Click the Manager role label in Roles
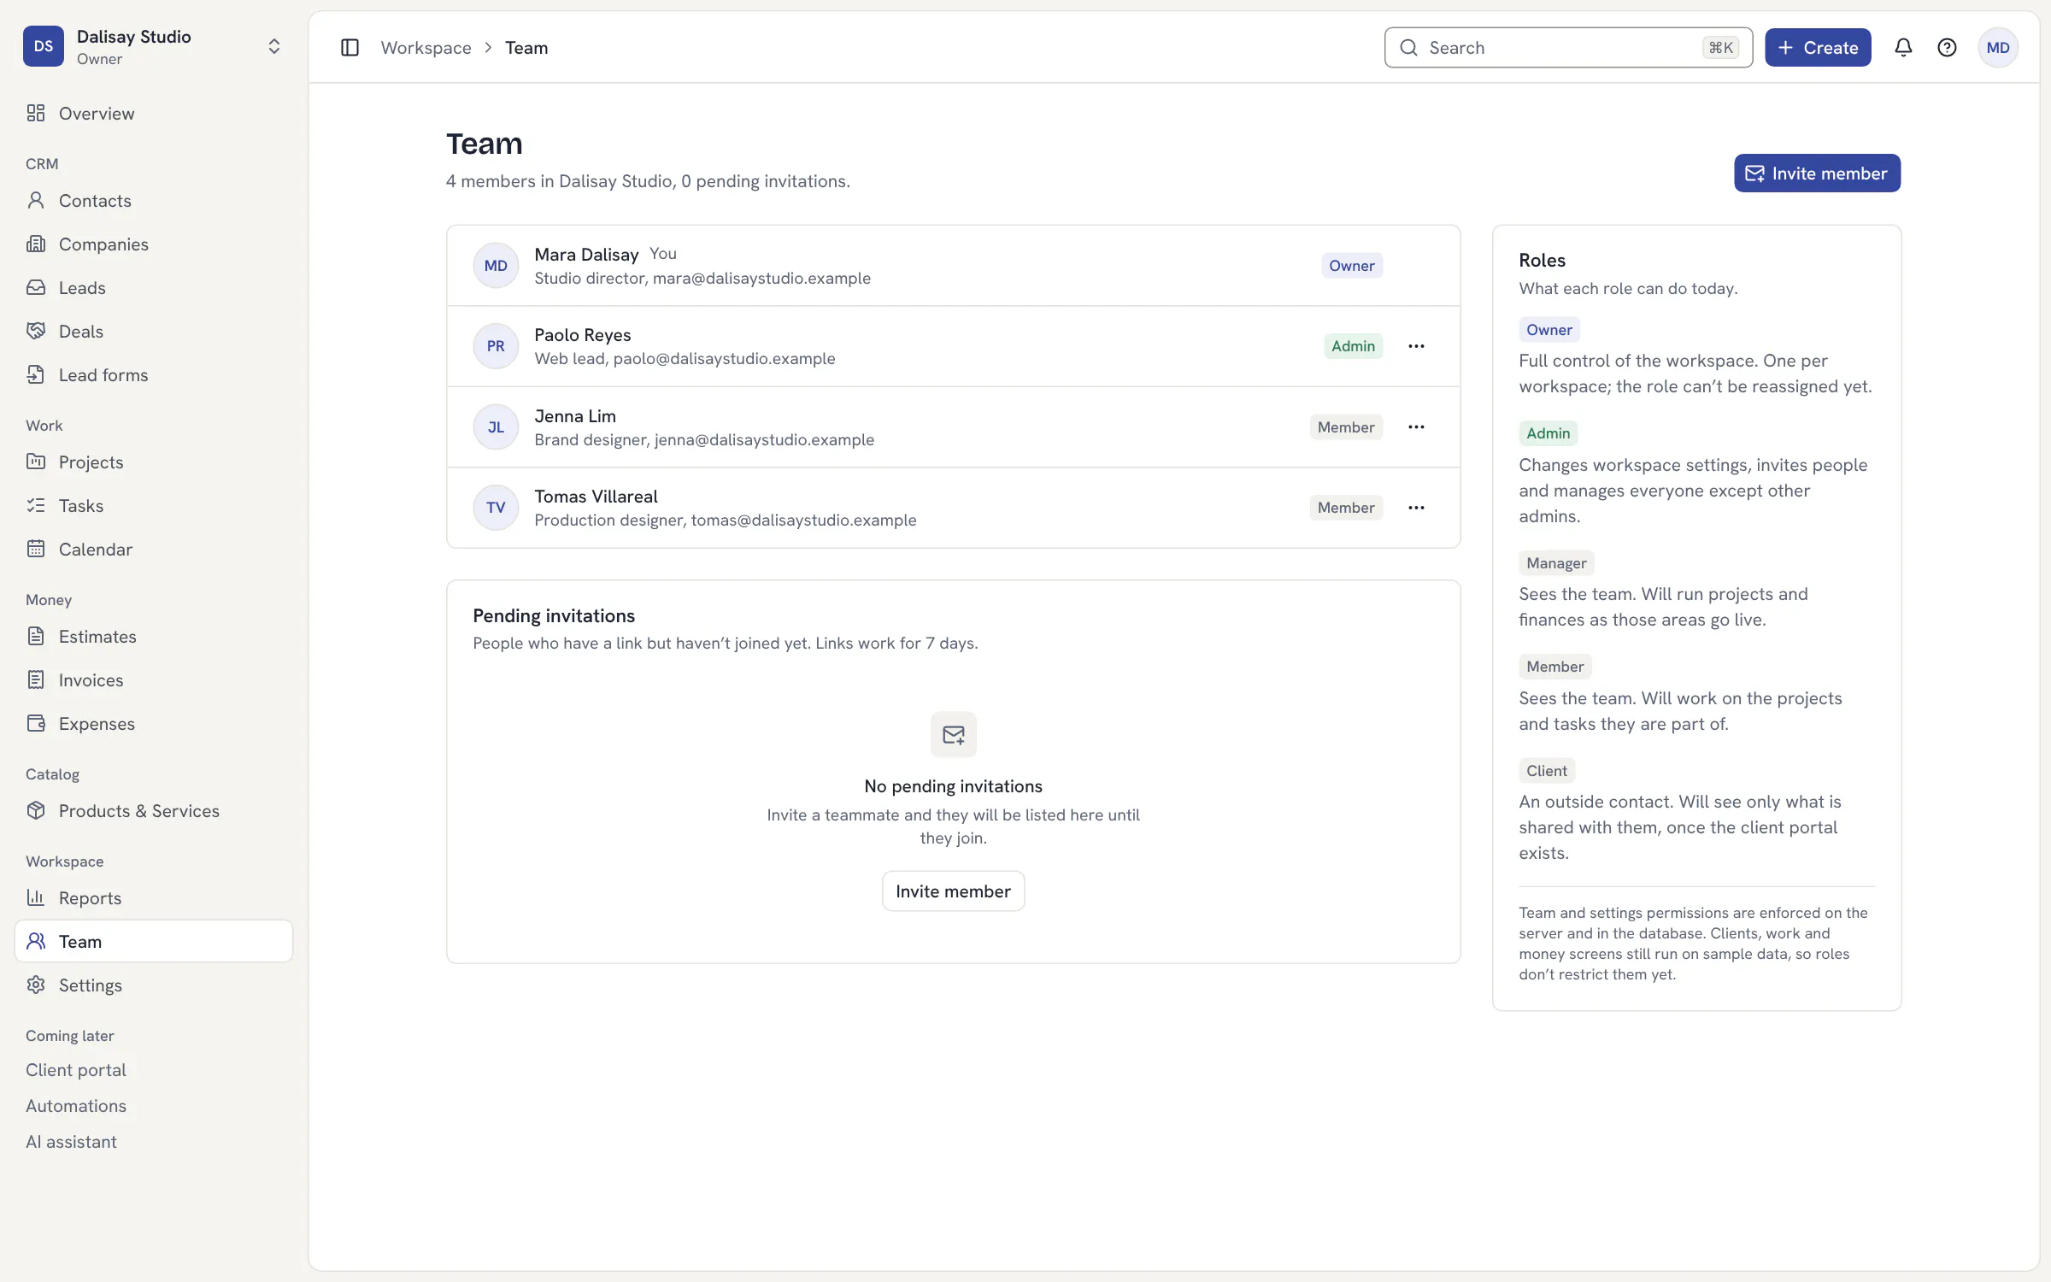Viewport: 2051px width, 1282px height. 1556,563
